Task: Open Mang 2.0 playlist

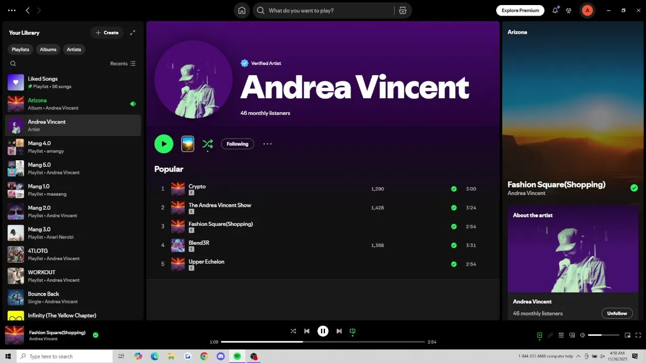Action: point(73,211)
